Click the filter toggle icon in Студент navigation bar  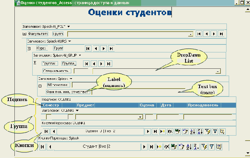212,146
